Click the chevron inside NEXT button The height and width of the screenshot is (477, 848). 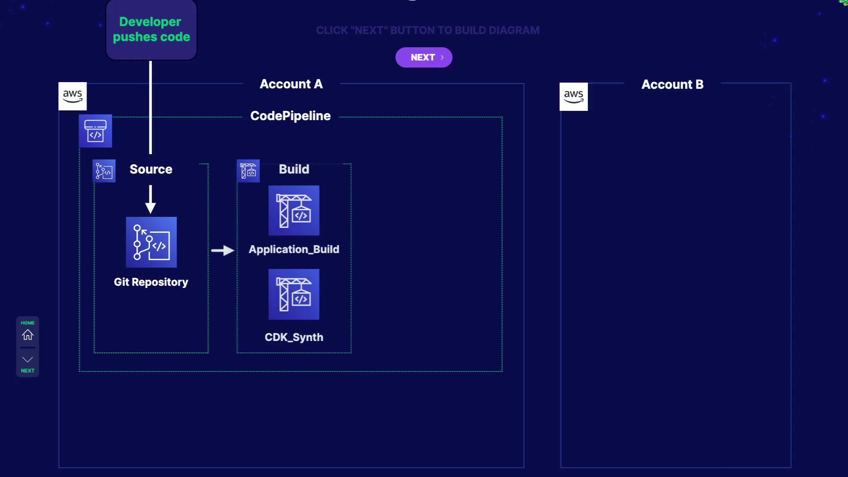point(442,57)
